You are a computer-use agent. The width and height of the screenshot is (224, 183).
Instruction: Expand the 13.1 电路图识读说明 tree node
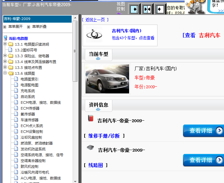pyautogui.click(x=5, y=44)
